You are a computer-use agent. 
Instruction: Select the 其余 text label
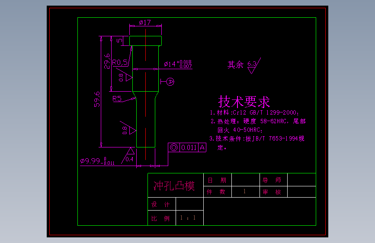[235, 65]
